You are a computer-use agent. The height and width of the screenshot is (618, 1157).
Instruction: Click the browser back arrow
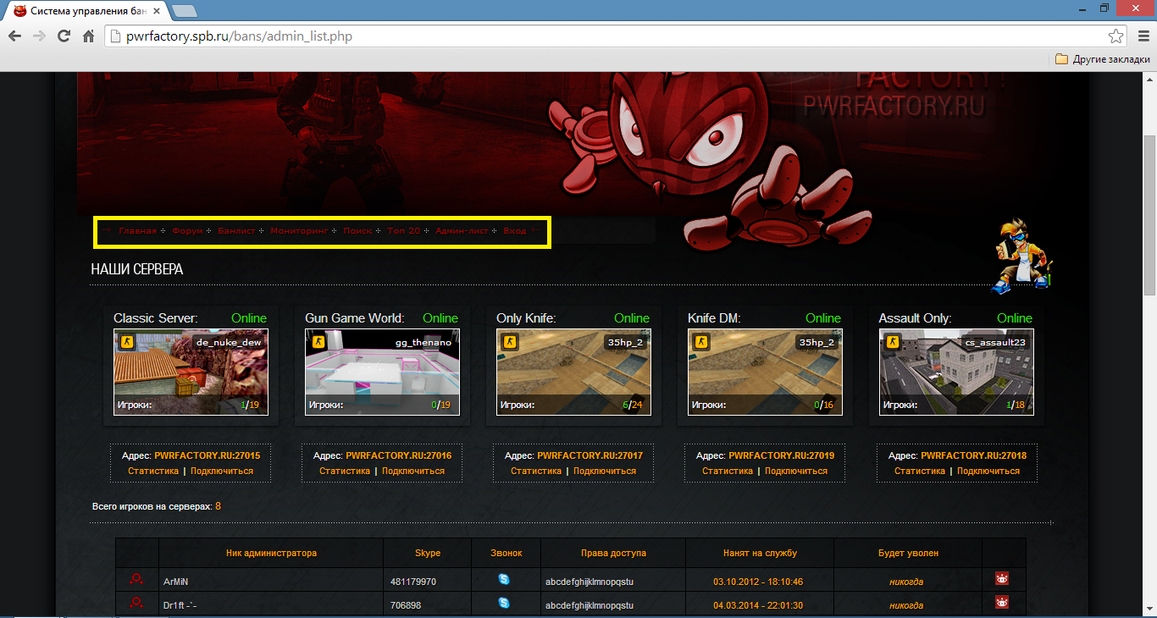pyautogui.click(x=14, y=36)
